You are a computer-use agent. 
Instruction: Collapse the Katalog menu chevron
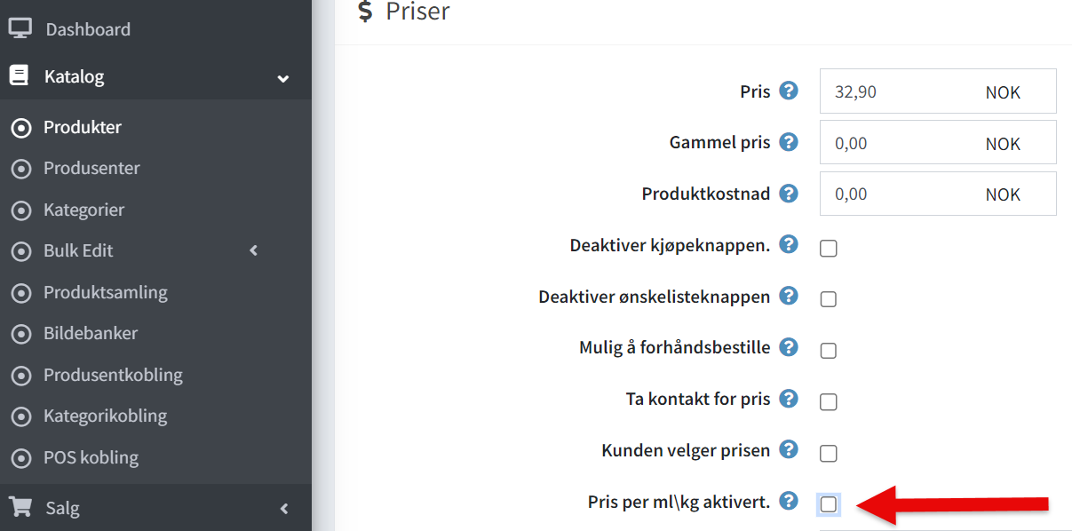click(x=283, y=78)
